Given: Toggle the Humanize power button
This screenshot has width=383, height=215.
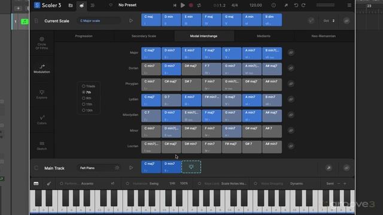Looking at the screenshot, I should click(127, 183).
